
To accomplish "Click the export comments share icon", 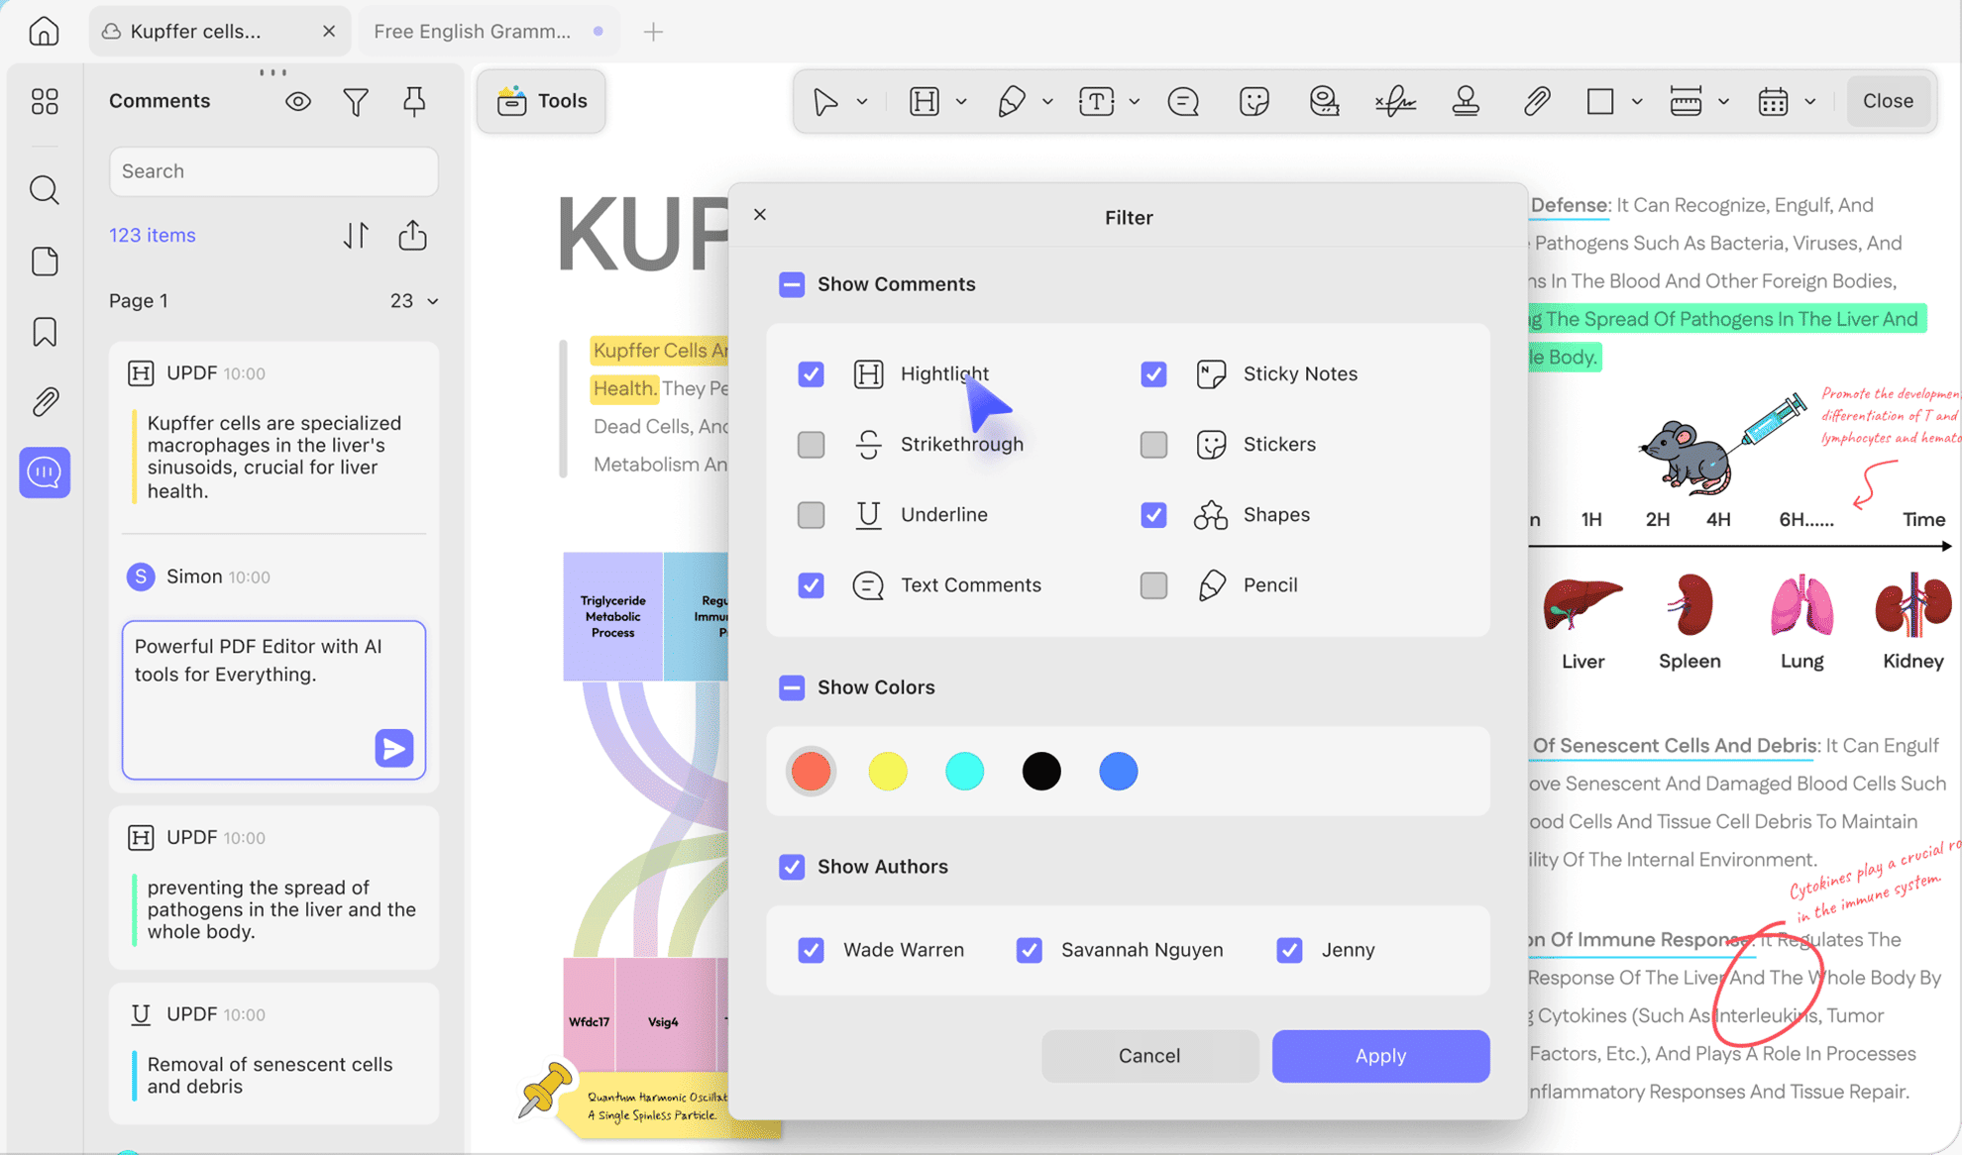I will pyautogui.click(x=412, y=236).
